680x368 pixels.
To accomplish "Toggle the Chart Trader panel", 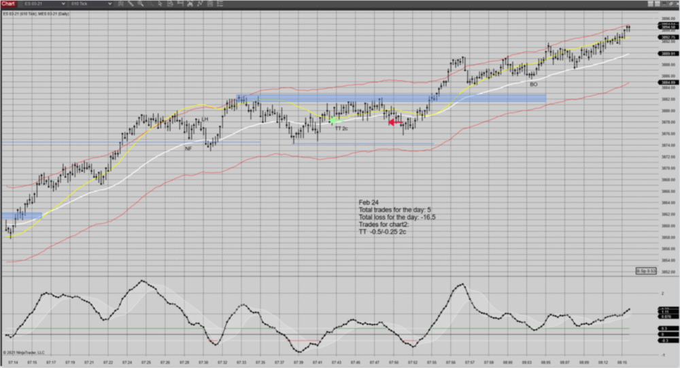I will point(209,3).
